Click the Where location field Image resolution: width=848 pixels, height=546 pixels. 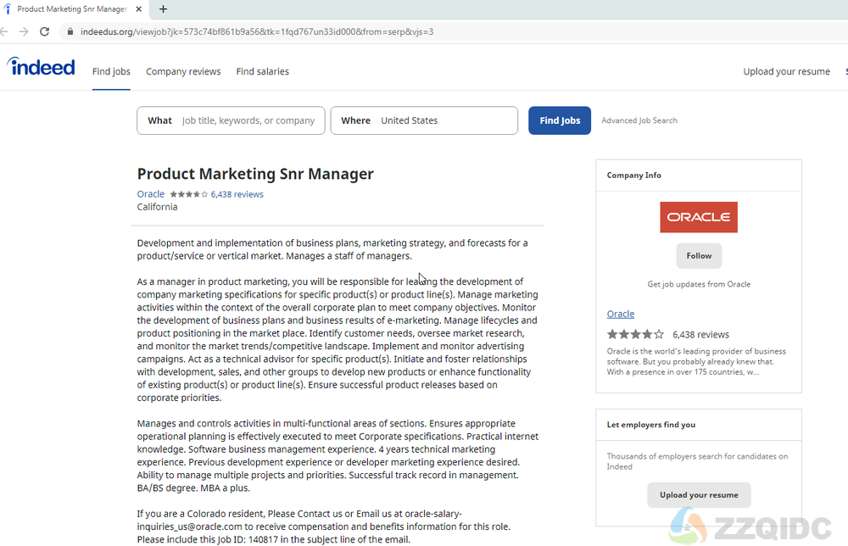pos(424,120)
